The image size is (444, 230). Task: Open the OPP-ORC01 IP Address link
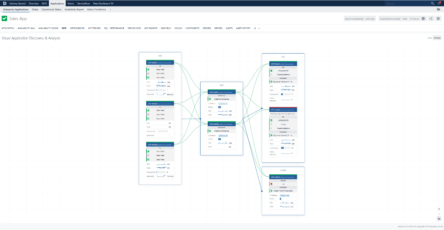(x=285, y=195)
